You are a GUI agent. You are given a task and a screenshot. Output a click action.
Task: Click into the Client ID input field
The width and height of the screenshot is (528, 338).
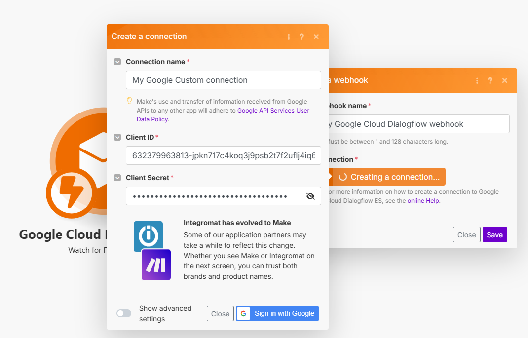223,155
